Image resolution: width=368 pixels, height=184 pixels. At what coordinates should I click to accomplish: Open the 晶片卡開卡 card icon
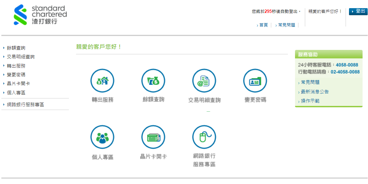pyautogui.click(x=153, y=137)
